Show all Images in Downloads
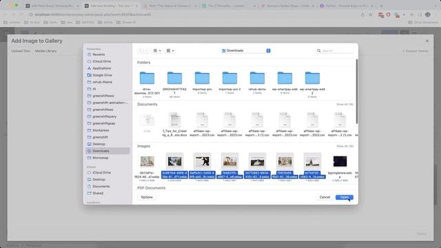 click(x=345, y=146)
